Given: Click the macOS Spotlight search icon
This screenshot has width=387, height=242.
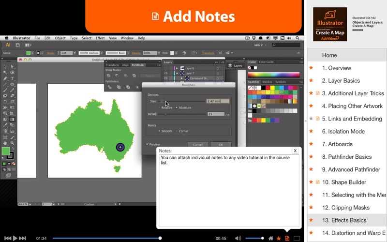Looking at the screenshot, I should 298,38.
